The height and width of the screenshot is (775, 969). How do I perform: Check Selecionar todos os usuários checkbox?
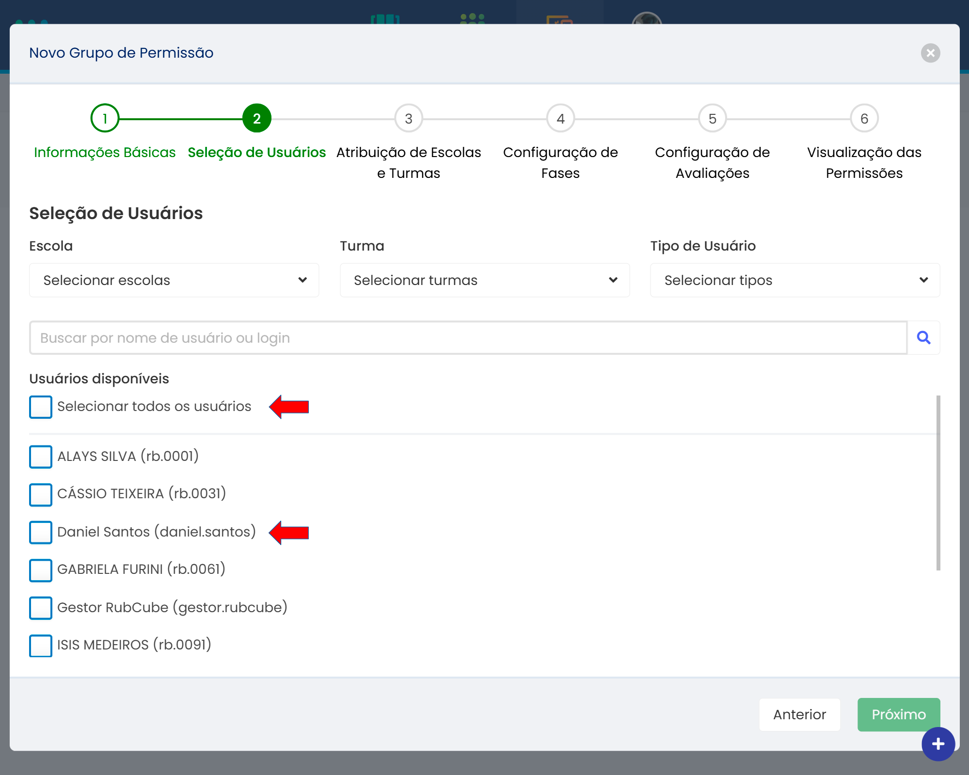point(41,407)
